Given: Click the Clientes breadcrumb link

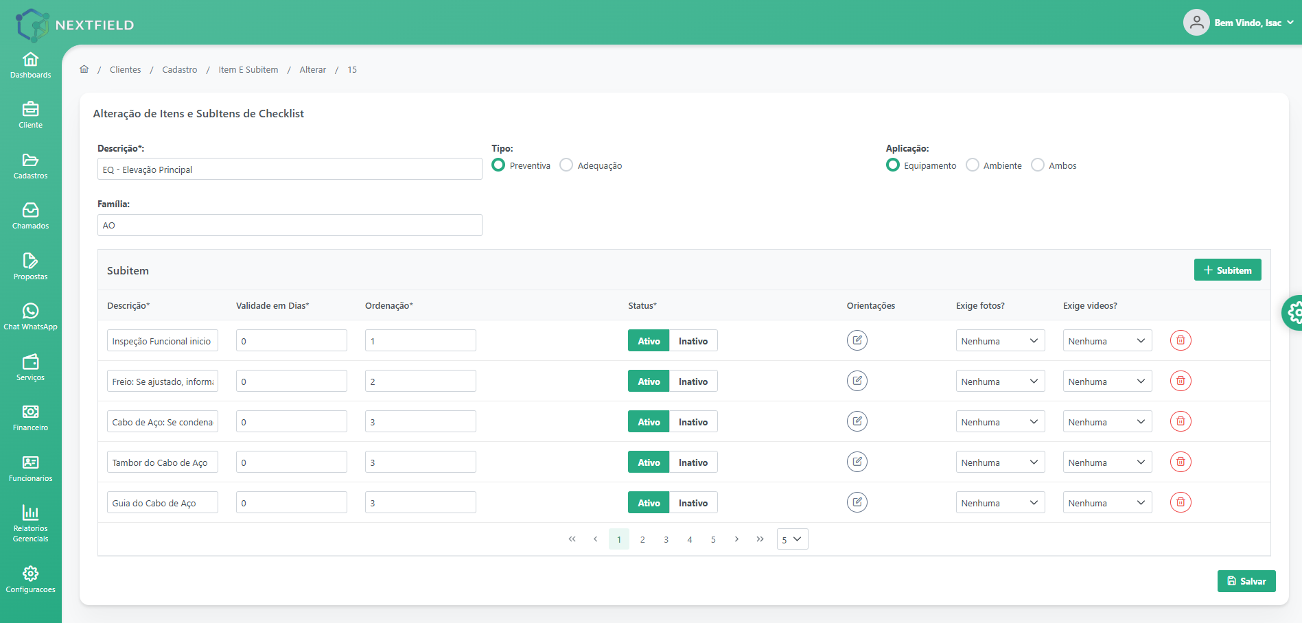Looking at the screenshot, I should click(125, 70).
